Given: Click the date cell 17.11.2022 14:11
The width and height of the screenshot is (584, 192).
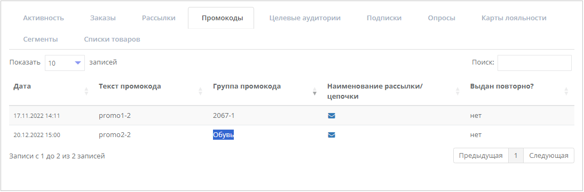Looking at the screenshot, I should (x=37, y=116).
